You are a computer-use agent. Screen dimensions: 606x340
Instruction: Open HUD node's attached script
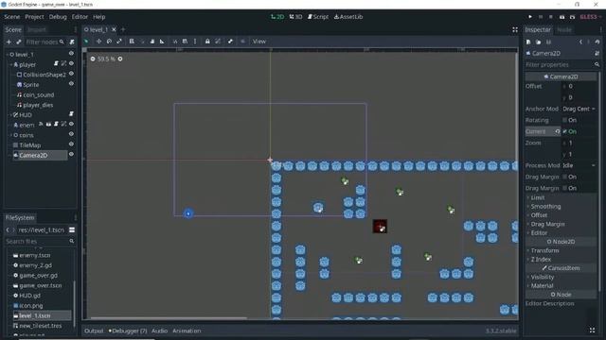[x=71, y=114]
